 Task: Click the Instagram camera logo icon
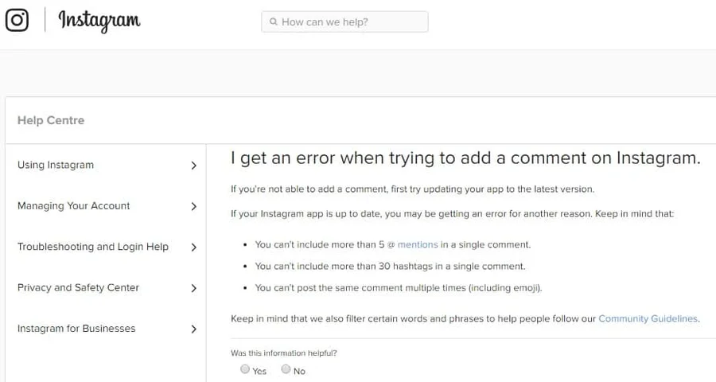(x=17, y=20)
